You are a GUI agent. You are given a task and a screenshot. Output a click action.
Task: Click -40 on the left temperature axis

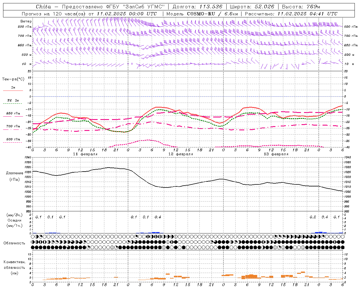tap(28, 147)
